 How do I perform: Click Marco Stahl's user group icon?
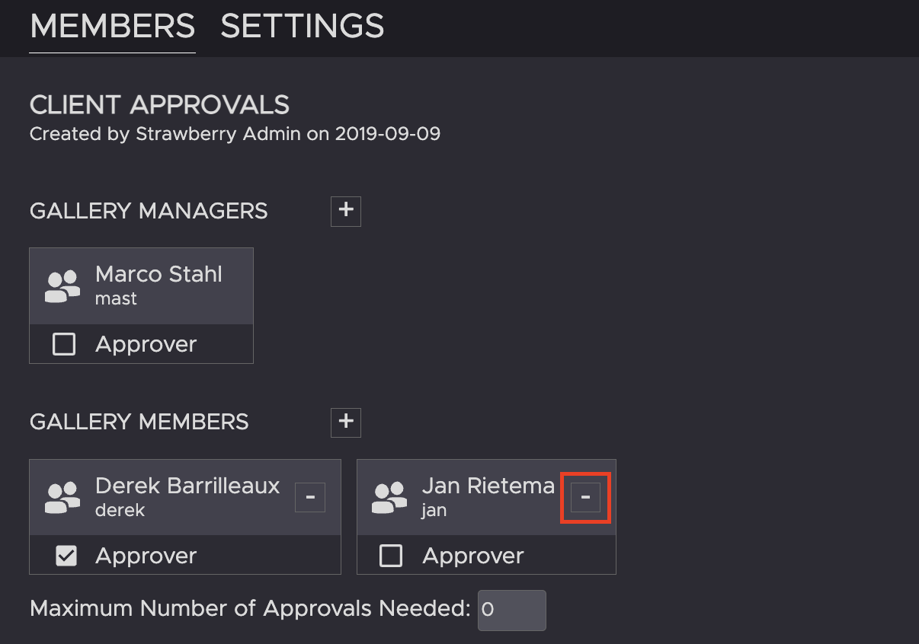click(x=62, y=285)
